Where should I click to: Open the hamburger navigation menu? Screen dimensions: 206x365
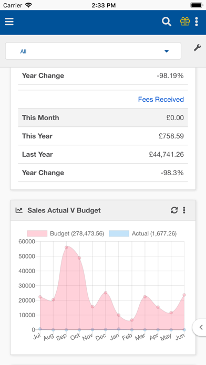(x=9, y=22)
